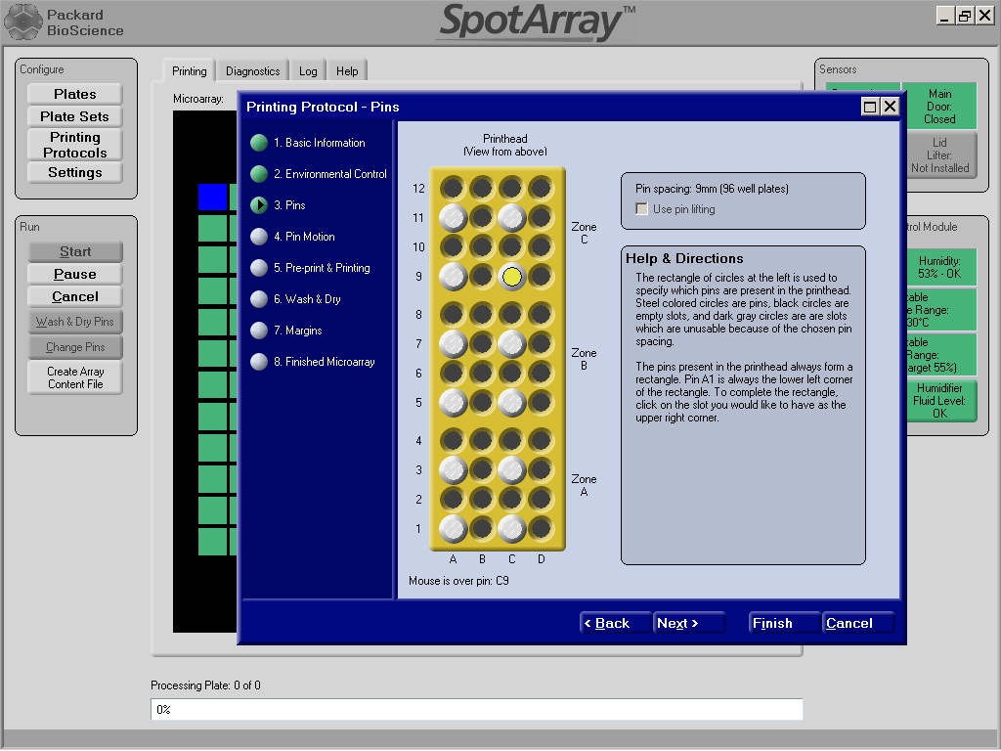Pick slot B4 in Zone A
Viewport: 1001px width, 751px height.
[x=482, y=441]
